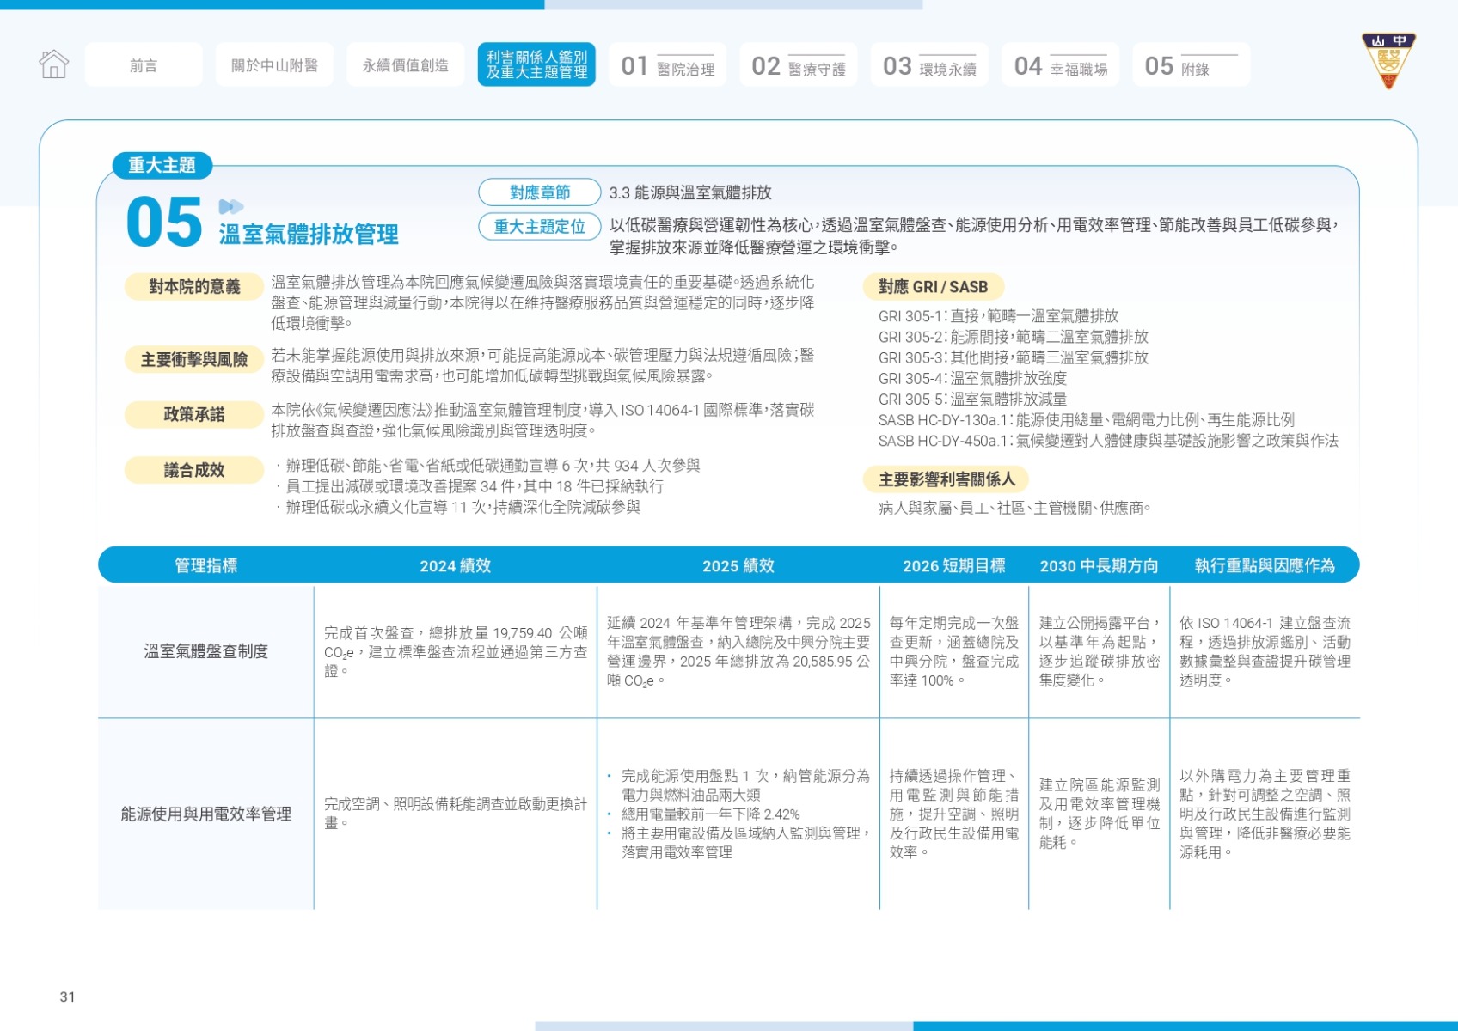
Task: Click the 政策承諾 label
Action: point(194,415)
